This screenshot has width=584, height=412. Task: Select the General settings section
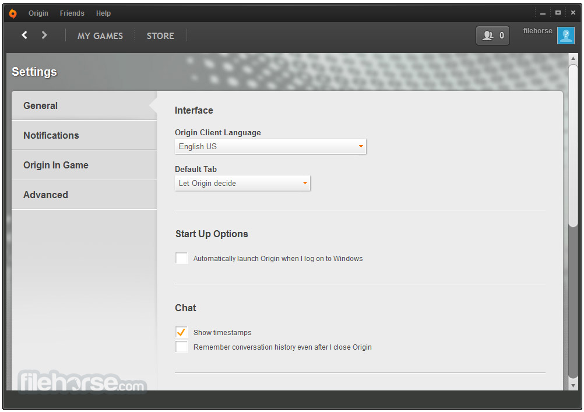coord(84,105)
